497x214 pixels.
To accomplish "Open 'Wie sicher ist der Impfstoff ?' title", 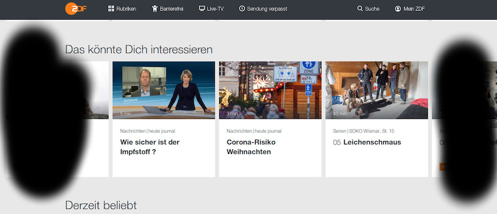I will pyautogui.click(x=150, y=147).
